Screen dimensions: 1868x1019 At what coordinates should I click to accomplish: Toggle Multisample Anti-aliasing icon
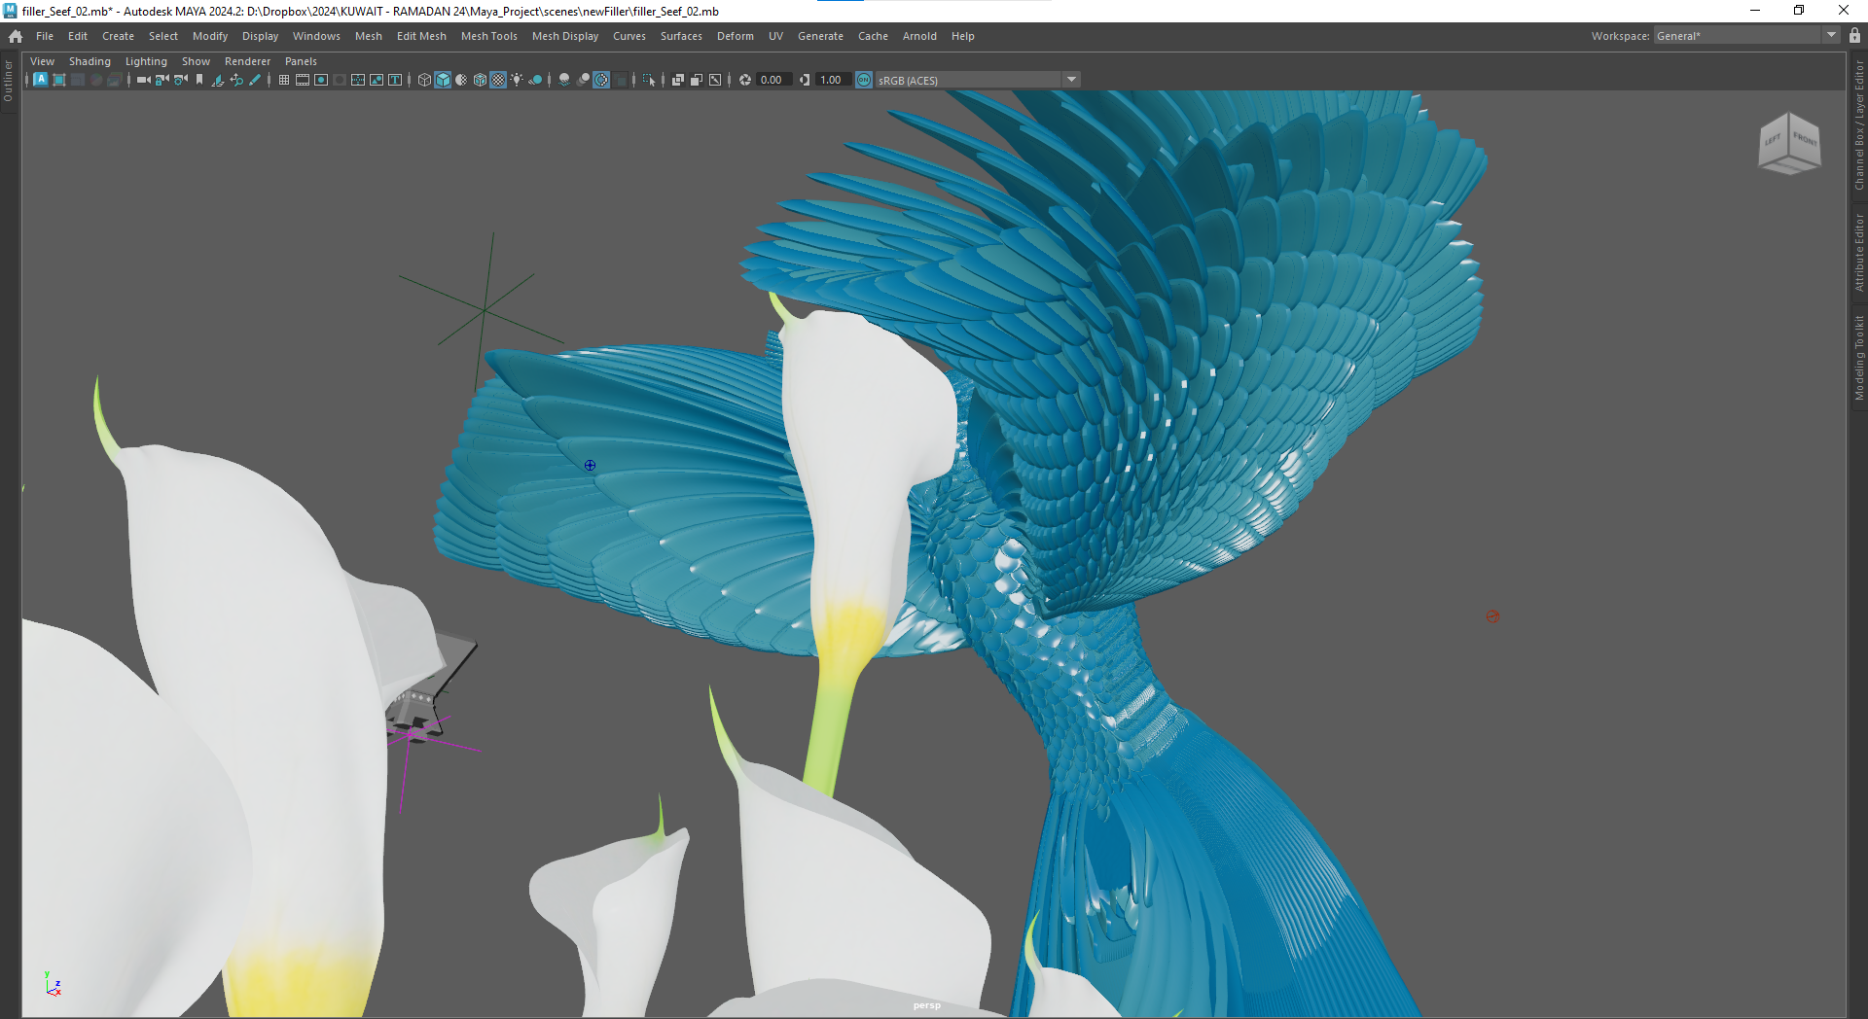pyautogui.click(x=602, y=80)
